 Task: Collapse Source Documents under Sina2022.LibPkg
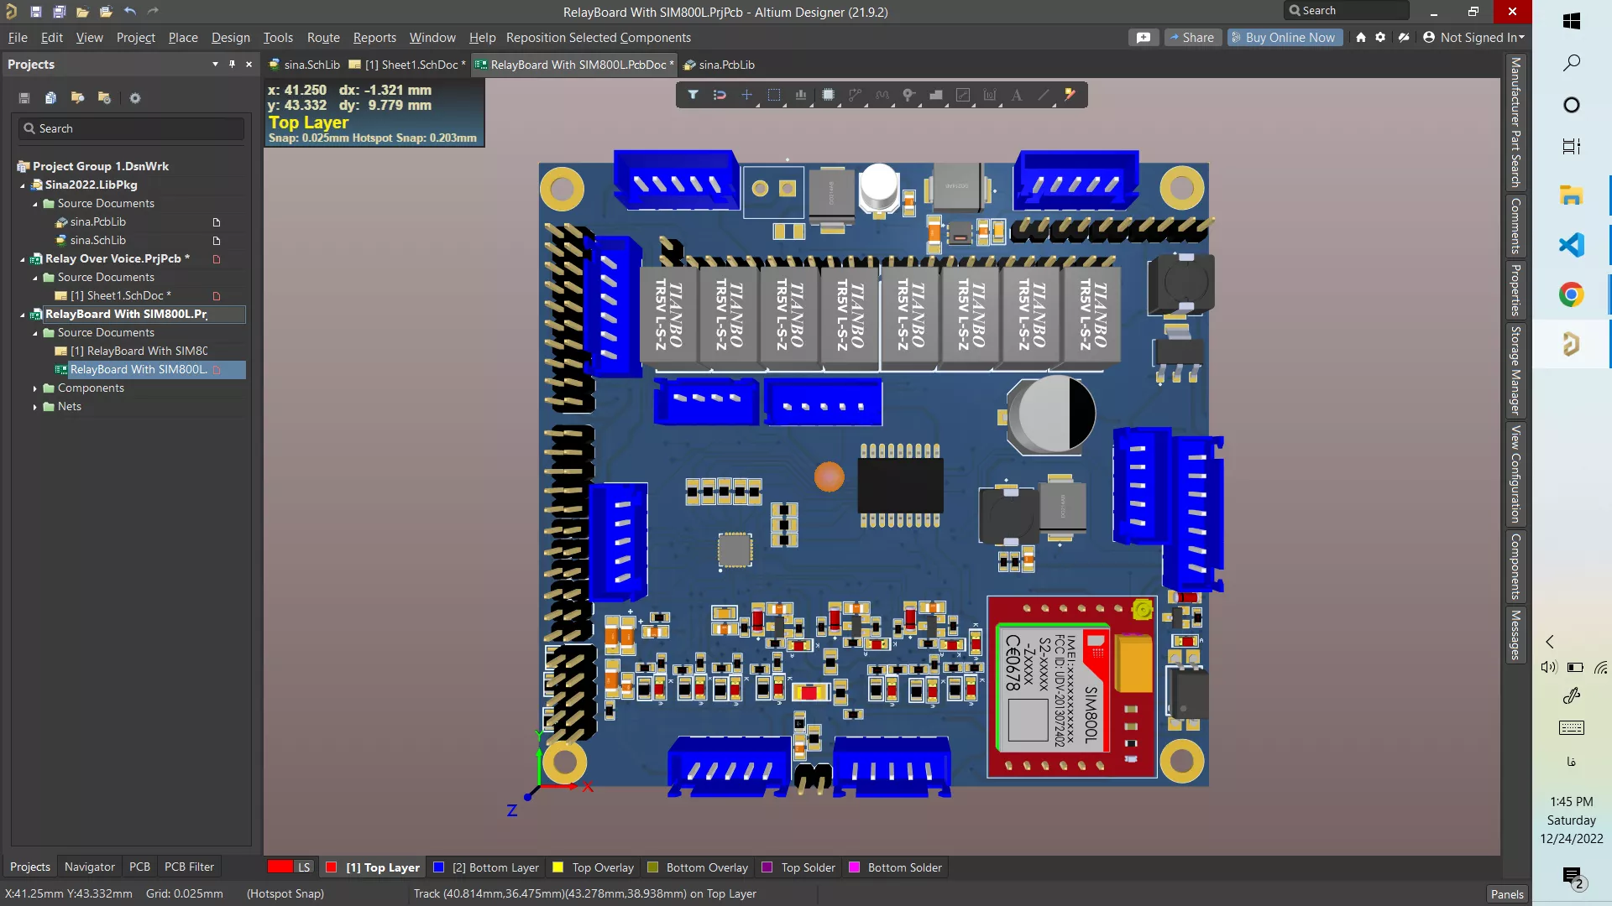[x=35, y=204]
